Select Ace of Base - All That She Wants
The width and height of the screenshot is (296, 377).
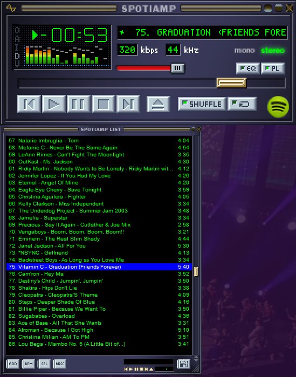99,323
